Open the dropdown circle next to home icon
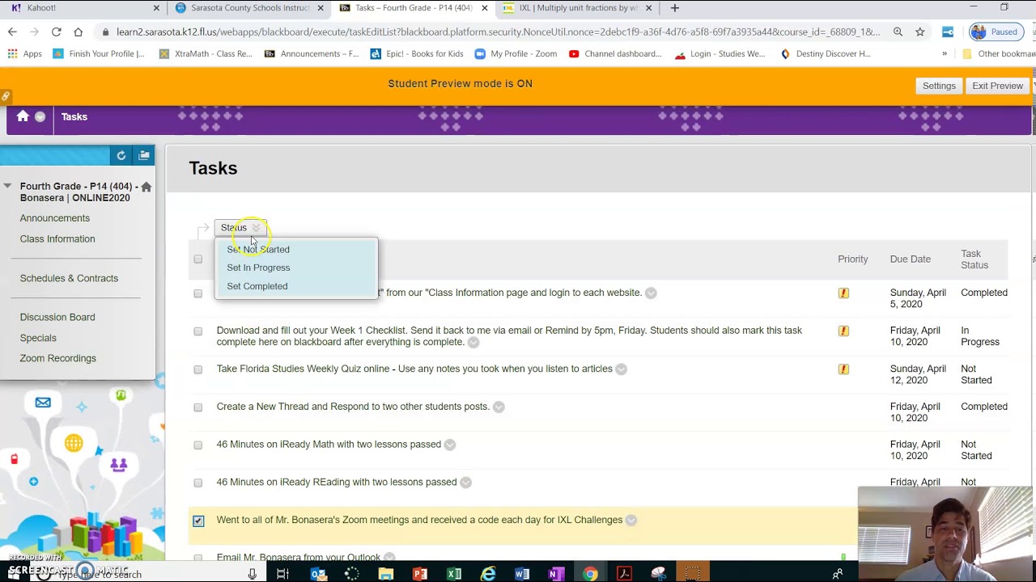 (x=40, y=117)
